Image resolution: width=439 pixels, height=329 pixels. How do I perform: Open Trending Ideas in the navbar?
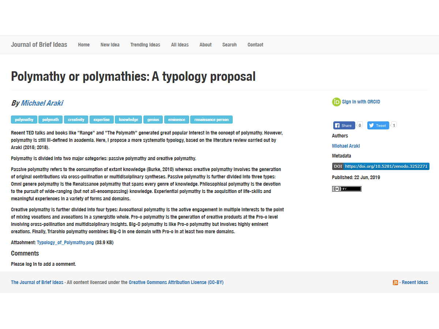[145, 45]
